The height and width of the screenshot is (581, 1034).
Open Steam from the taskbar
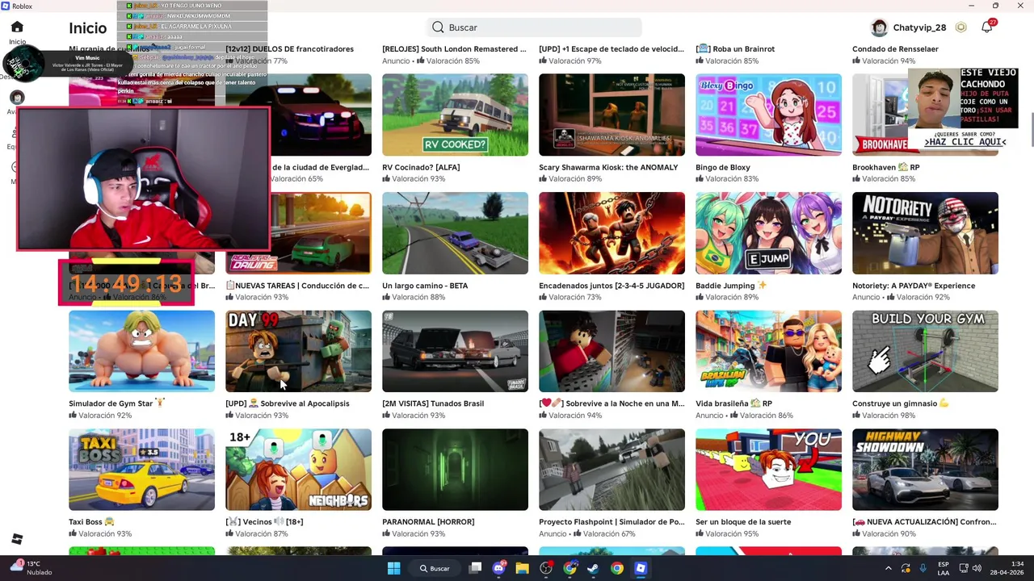pyautogui.click(x=593, y=568)
